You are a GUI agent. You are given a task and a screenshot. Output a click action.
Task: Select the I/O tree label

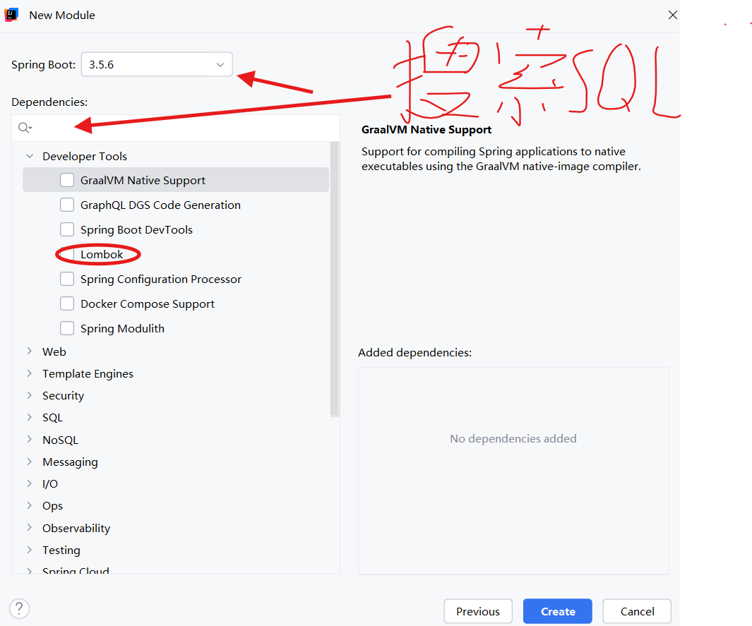50,483
